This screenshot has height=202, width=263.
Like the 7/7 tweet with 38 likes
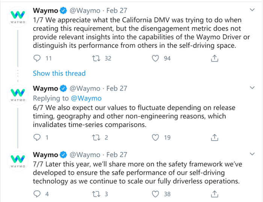pyautogui.click(x=156, y=194)
